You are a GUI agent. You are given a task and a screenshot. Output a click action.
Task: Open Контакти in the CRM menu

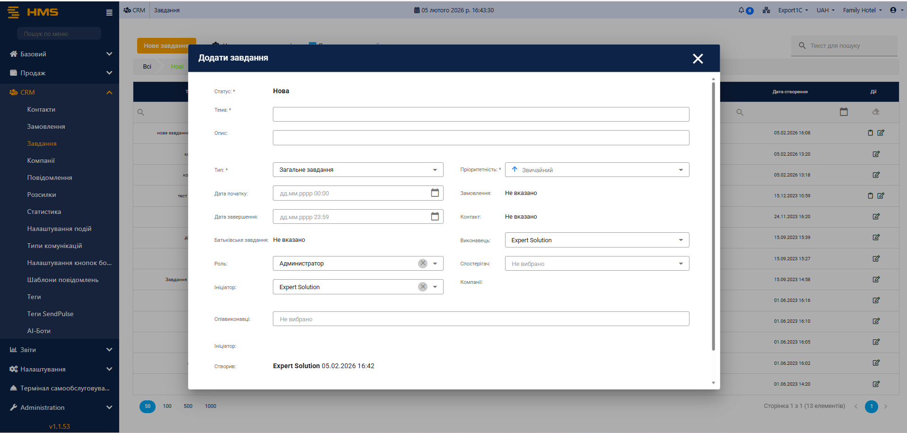(41, 109)
